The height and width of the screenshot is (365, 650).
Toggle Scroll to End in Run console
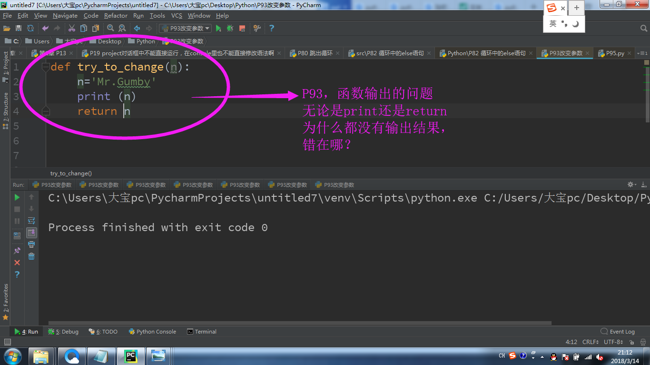point(31,233)
